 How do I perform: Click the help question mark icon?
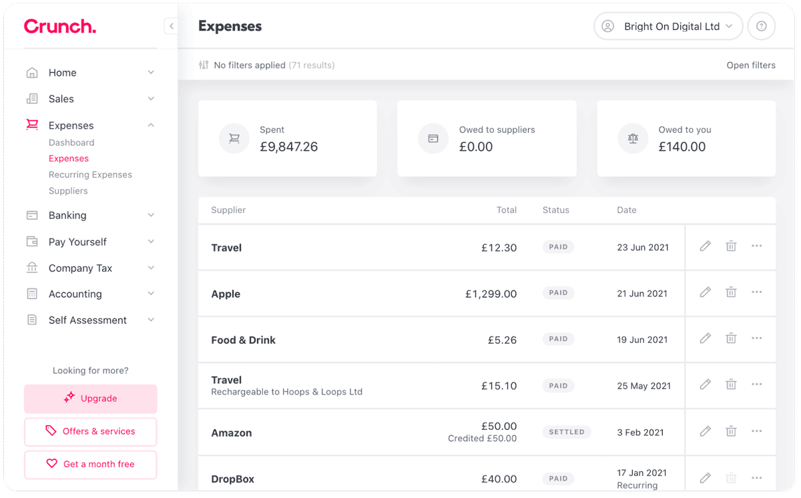[761, 27]
